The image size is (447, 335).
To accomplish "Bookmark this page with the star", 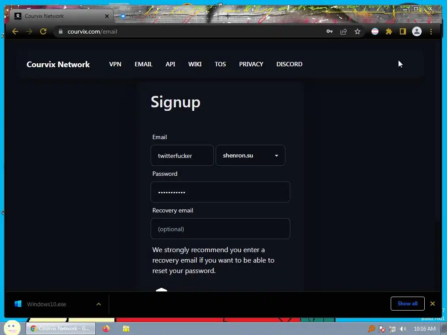I will pos(358,31).
